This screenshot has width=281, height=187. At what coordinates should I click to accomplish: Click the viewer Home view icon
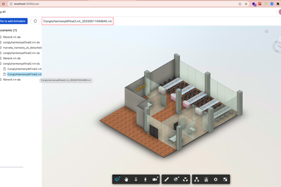pyautogui.click(x=267, y=31)
